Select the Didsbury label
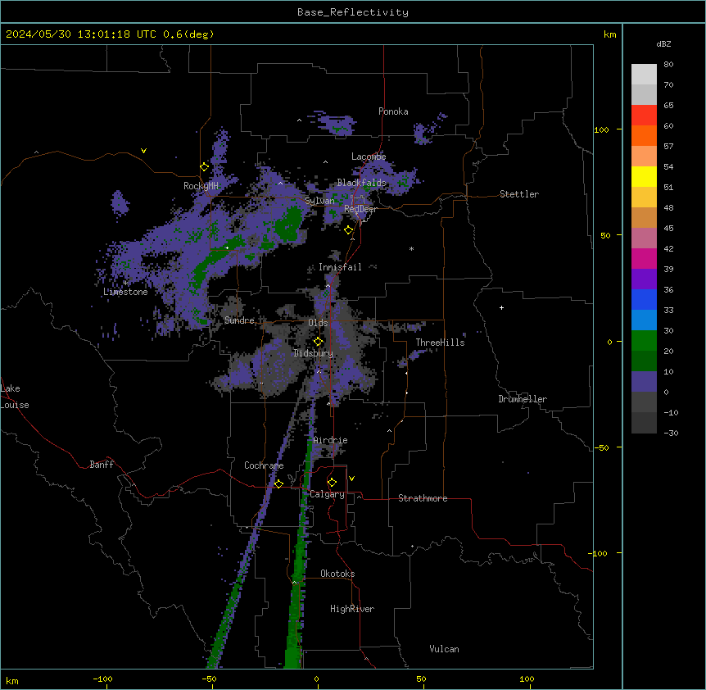 tap(314, 353)
